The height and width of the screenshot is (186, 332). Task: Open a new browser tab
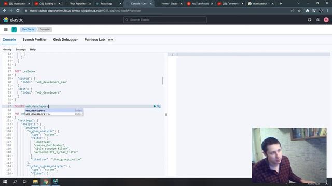[281, 4]
